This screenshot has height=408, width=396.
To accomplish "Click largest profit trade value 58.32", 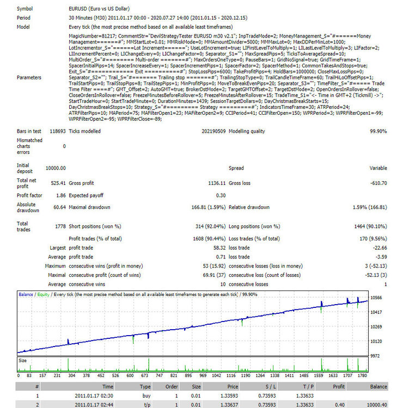I will pos(220,248).
